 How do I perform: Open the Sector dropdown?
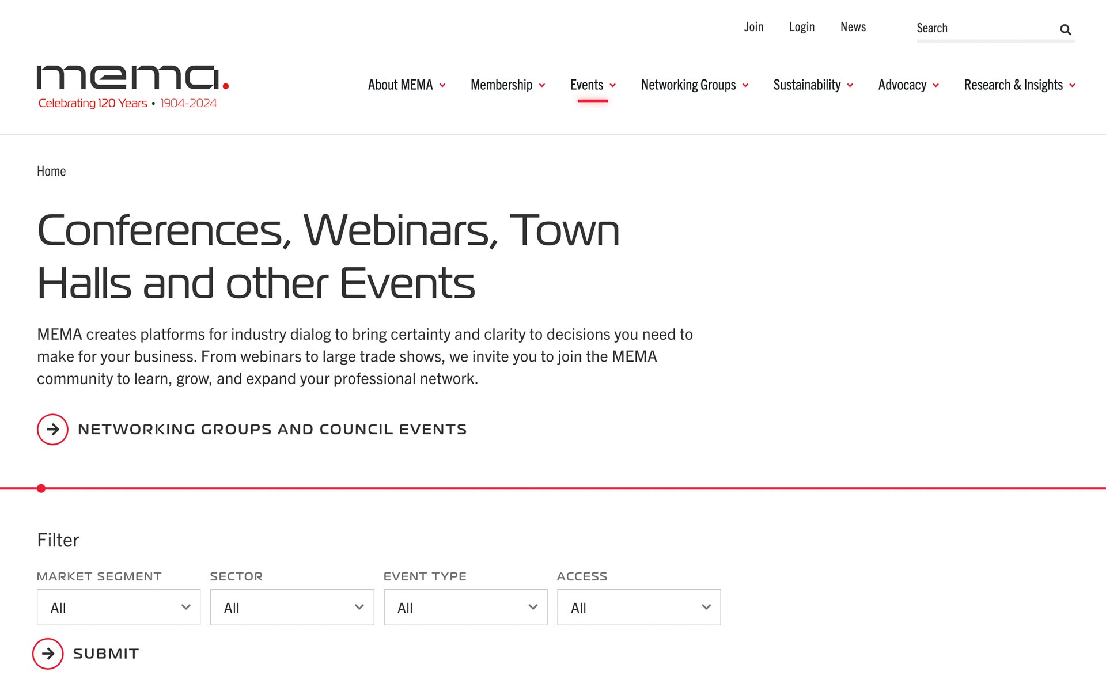pos(292,607)
